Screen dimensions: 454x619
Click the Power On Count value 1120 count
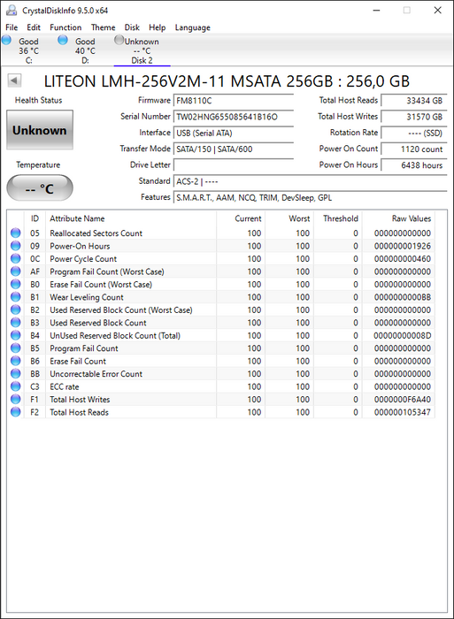[414, 149]
